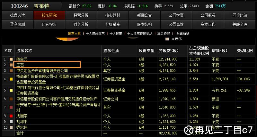Select 中信证券 客户信用交易担保证券账户 row
This screenshot has width=257, height=137.
(x=57, y=99)
